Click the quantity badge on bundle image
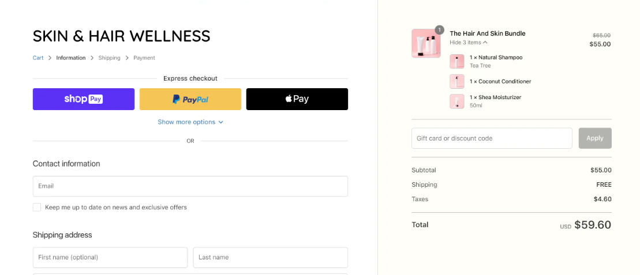This screenshot has height=275, width=640. pyautogui.click(x=440, y=30)
